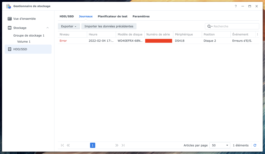
Task: Switch to the HDD/SSD tab
Action: coord(67,16)
